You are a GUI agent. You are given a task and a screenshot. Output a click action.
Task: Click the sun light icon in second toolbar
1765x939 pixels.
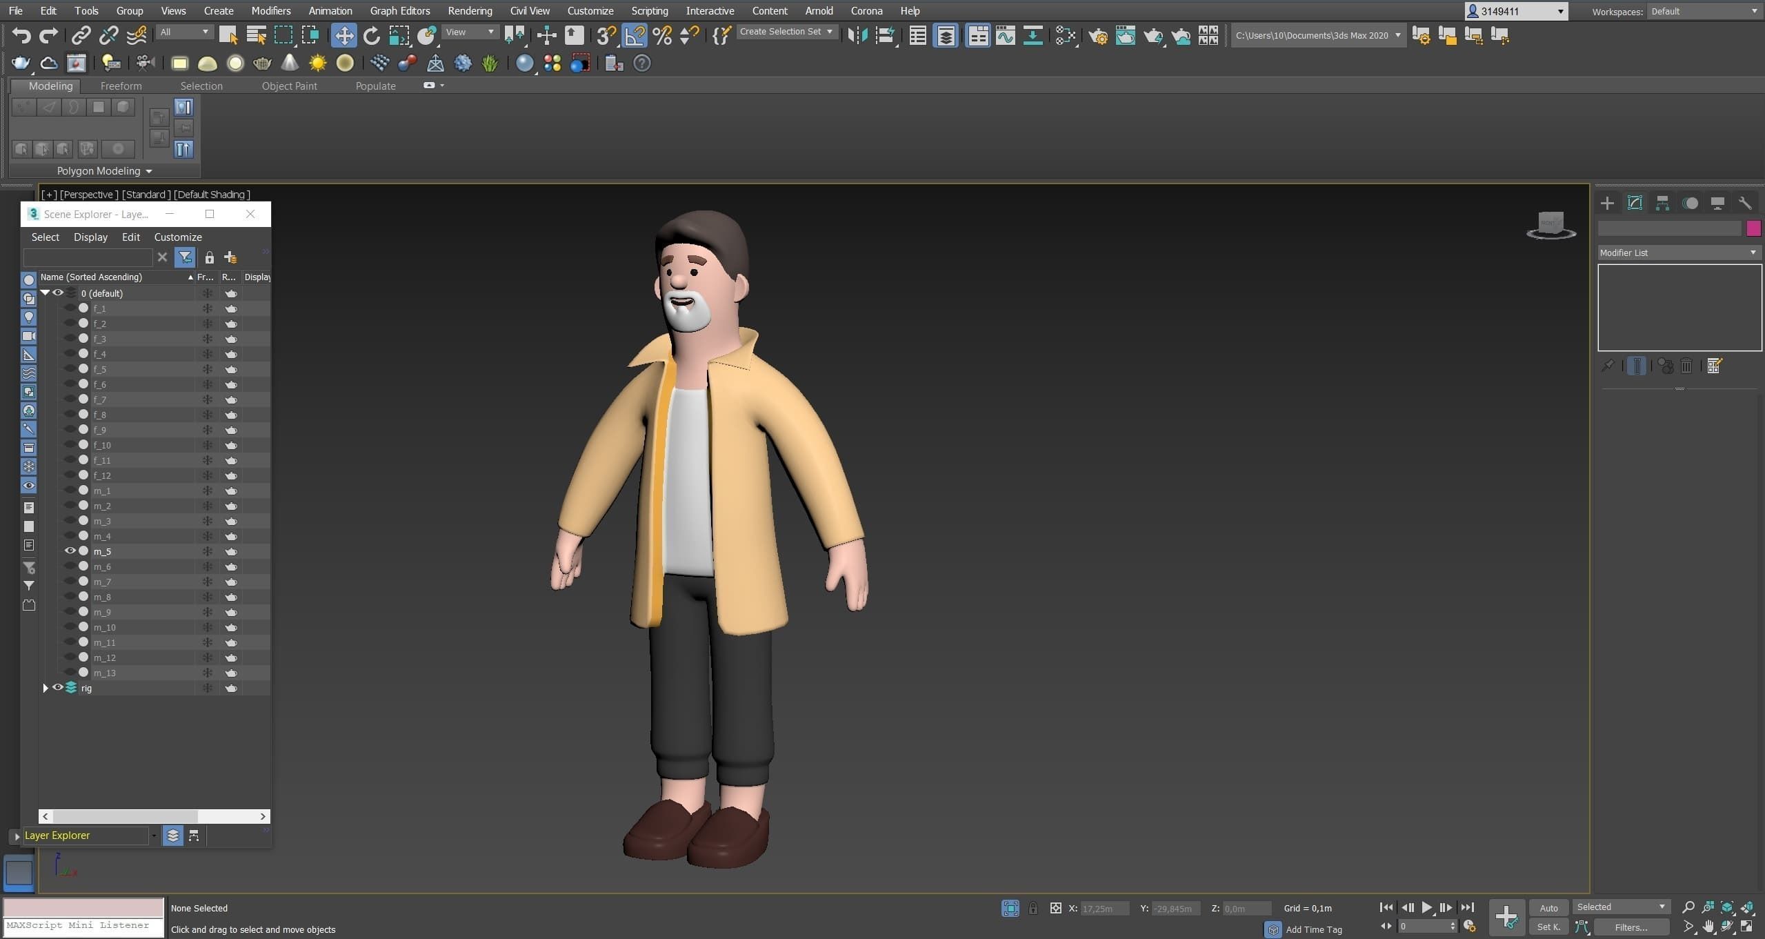pos(317,63)
